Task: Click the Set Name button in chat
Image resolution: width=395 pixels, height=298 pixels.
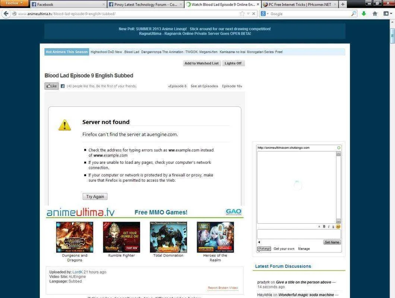Action: [x=332, y=242]
